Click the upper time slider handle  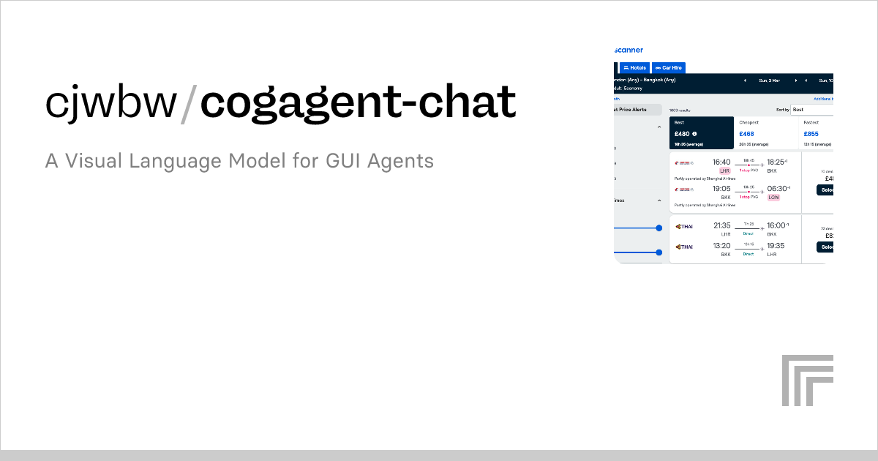[x=659, y=228]
